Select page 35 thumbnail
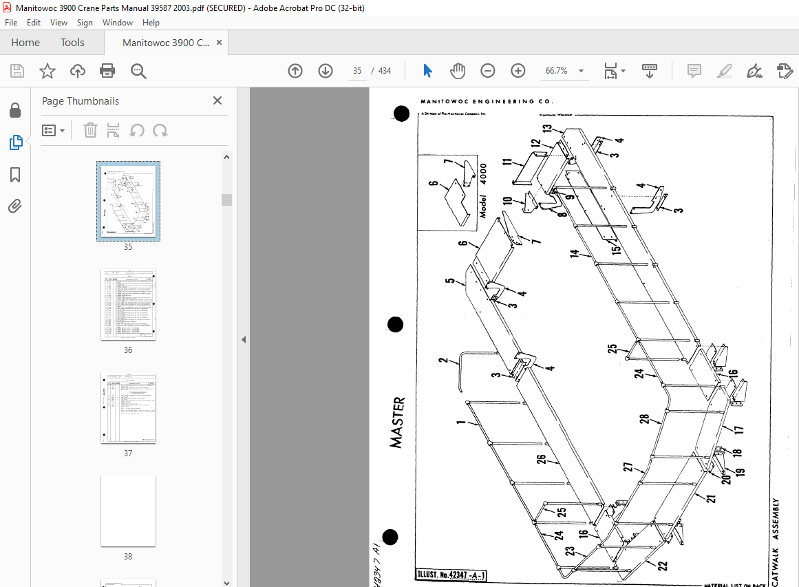 128,201
